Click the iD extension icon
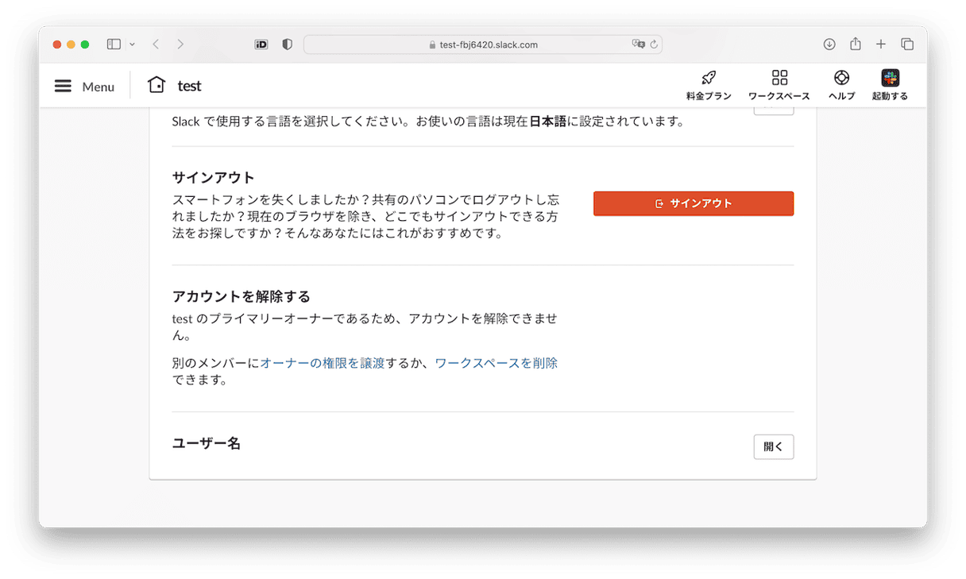Image resolution: width=966 pixels, height=579 pixels. (261, 44)
